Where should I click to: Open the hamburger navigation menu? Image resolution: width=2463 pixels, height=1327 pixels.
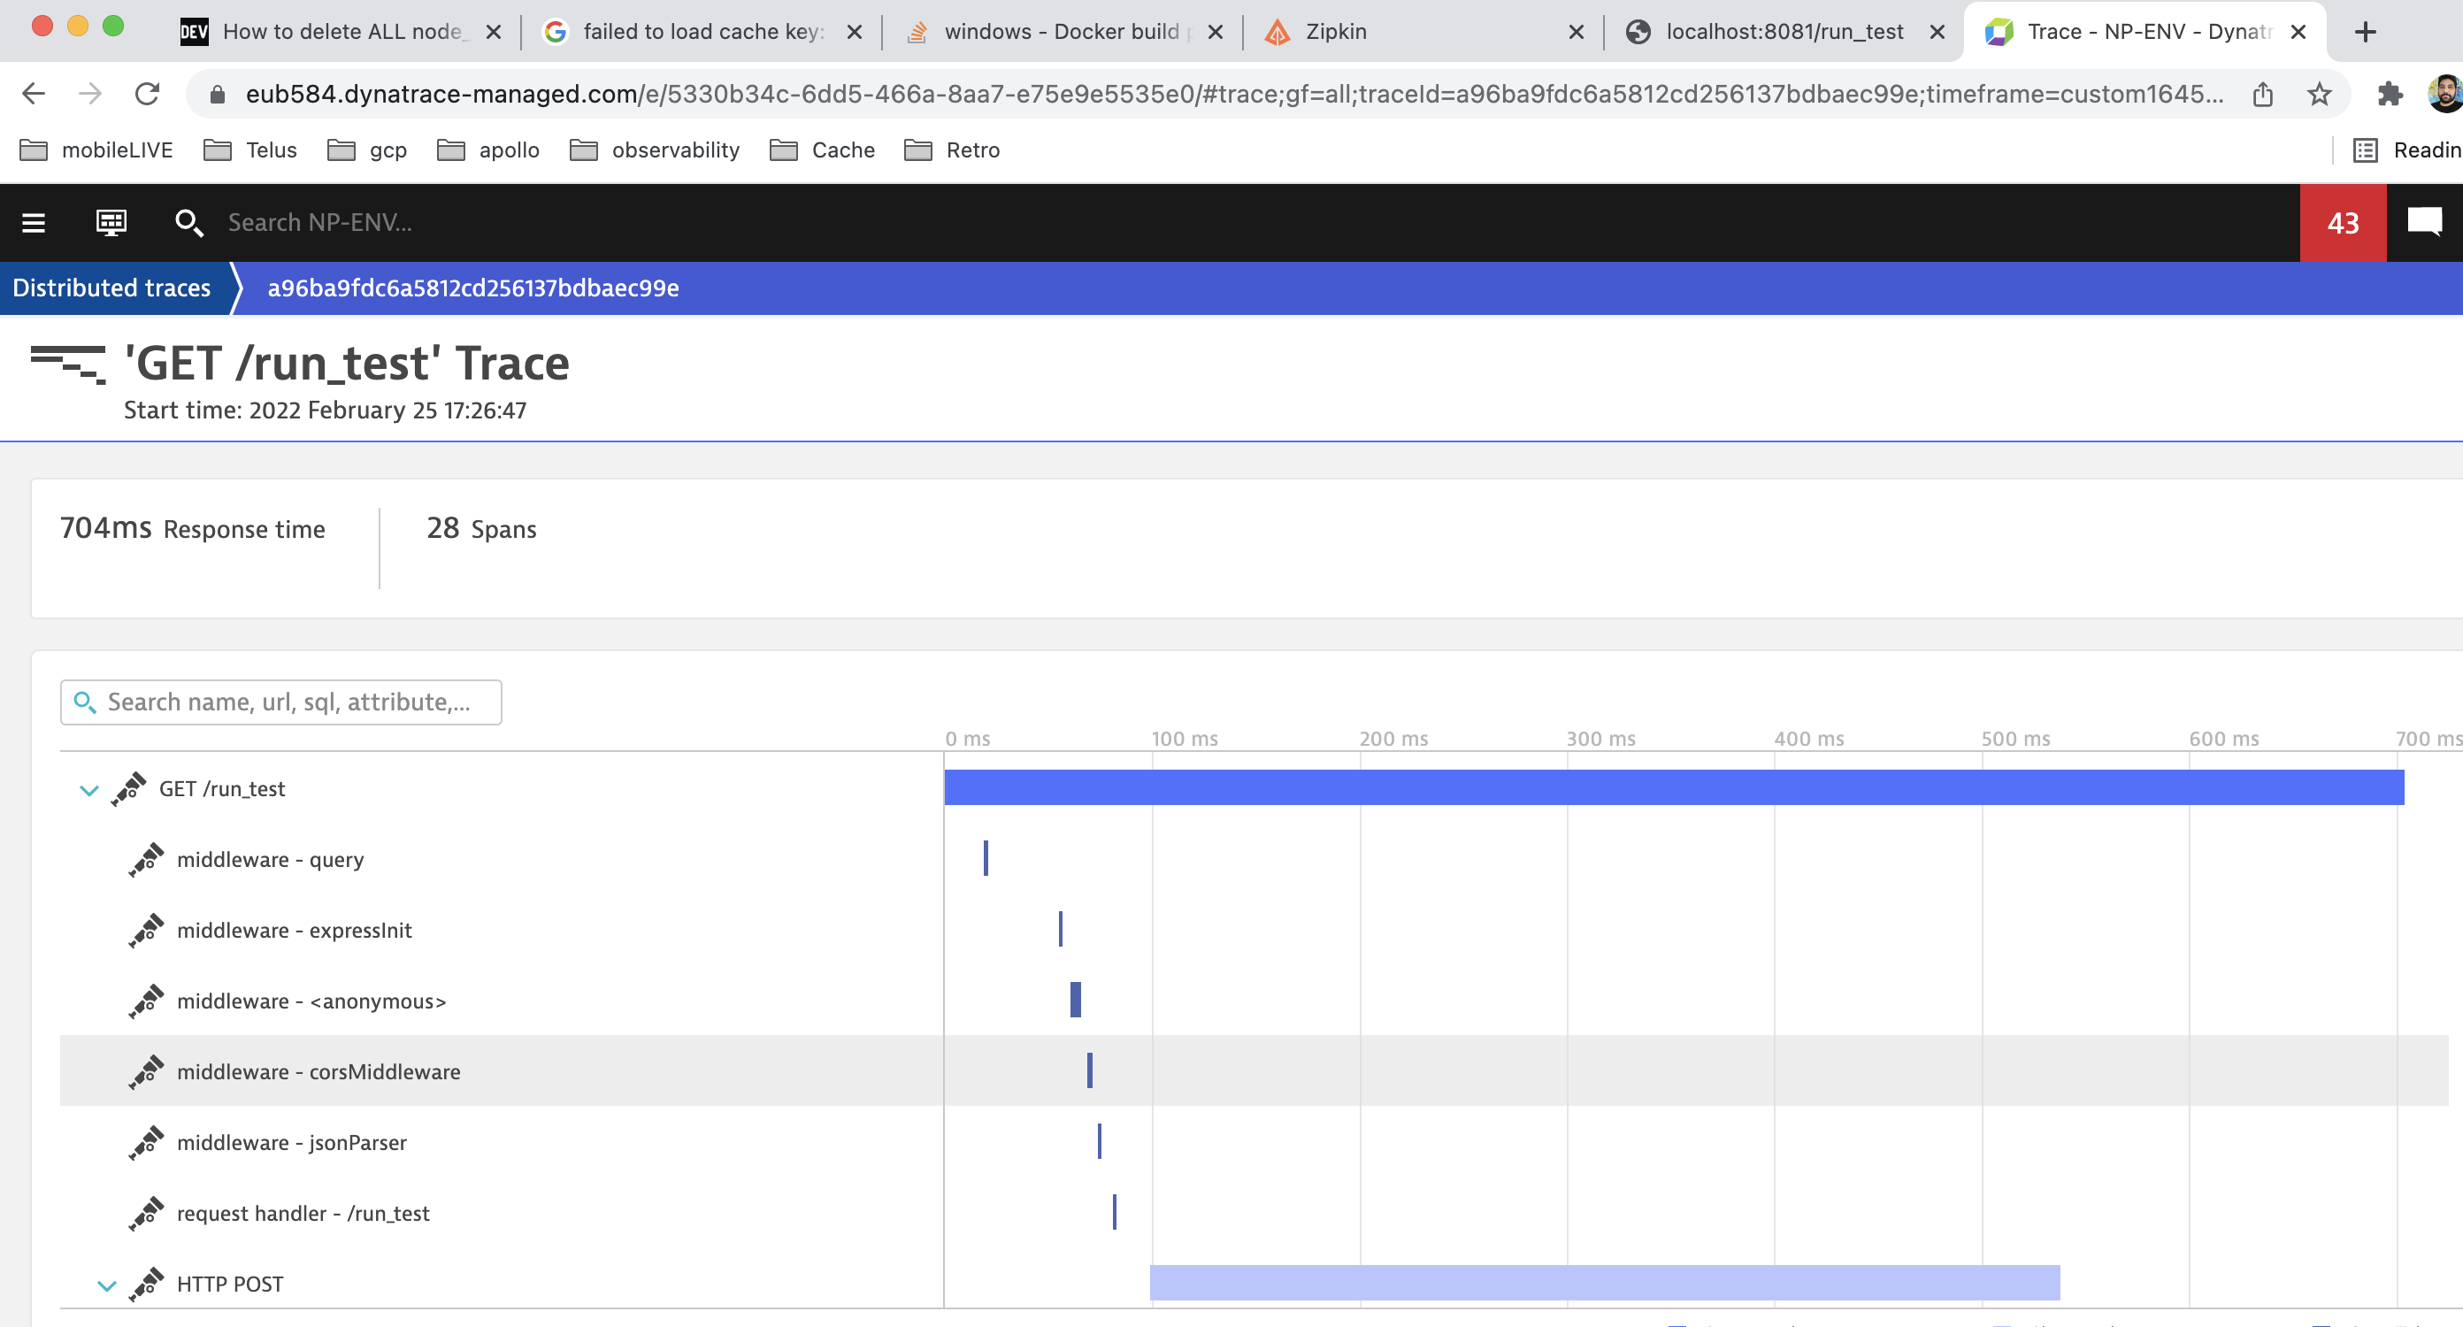[34, 223]
